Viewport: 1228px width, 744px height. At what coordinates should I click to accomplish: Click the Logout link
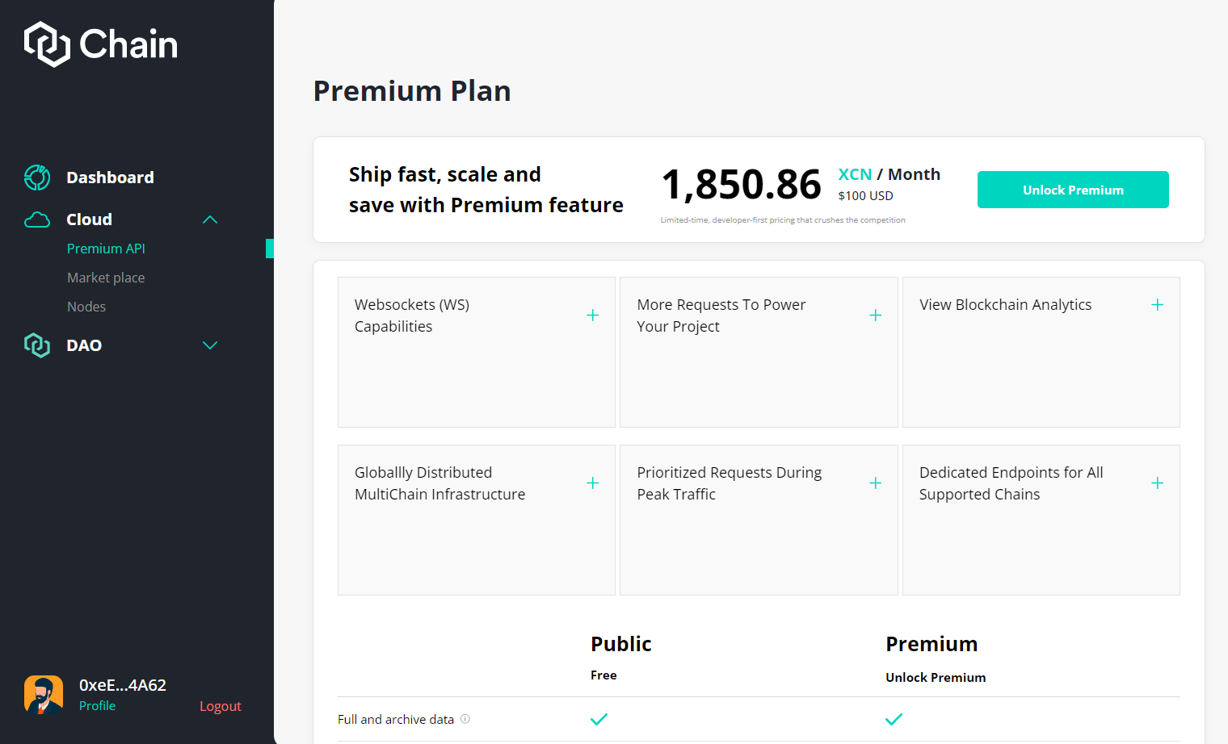(x=220, y=706)
